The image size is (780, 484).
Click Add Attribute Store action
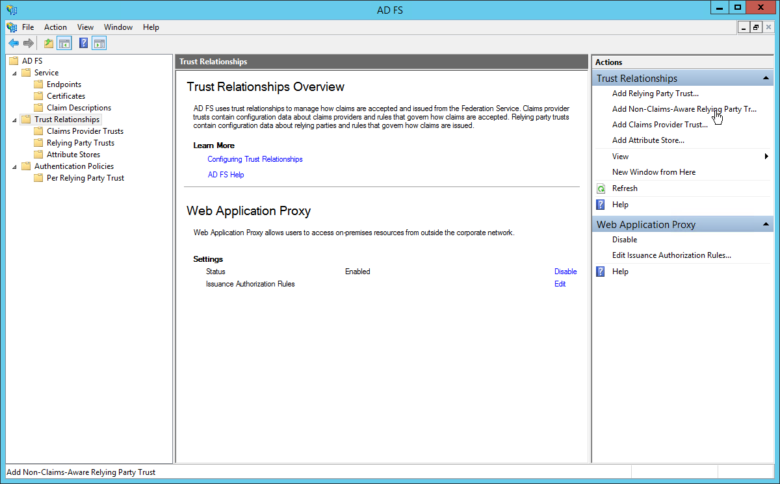648,140
